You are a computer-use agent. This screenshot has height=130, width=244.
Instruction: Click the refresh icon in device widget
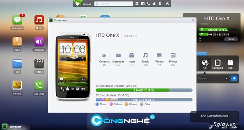click(200, 39)
